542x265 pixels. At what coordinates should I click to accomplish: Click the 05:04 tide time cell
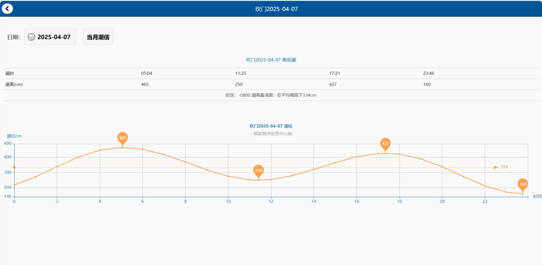click(x=146, y=73)
